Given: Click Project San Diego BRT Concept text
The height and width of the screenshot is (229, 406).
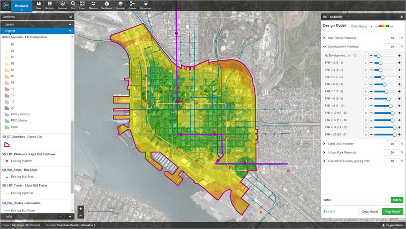Looking at the screenshot, I should click(x=21, y=225).
